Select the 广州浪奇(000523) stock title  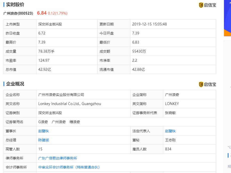point(18,13)
